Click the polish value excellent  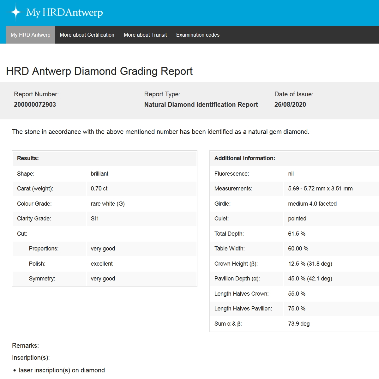(101, 264)
